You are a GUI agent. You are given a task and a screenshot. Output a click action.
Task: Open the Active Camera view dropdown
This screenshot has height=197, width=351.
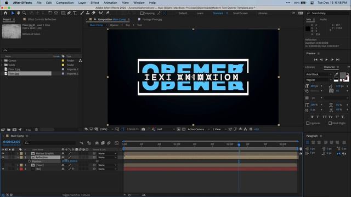click(199, 129)
